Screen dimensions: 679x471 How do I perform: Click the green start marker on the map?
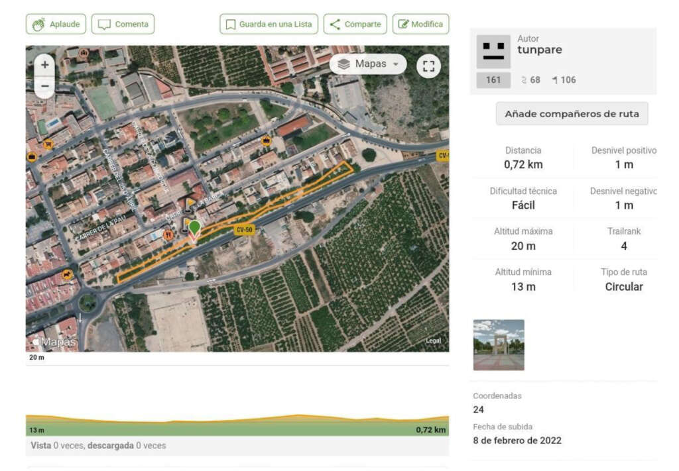pos(194,229)
